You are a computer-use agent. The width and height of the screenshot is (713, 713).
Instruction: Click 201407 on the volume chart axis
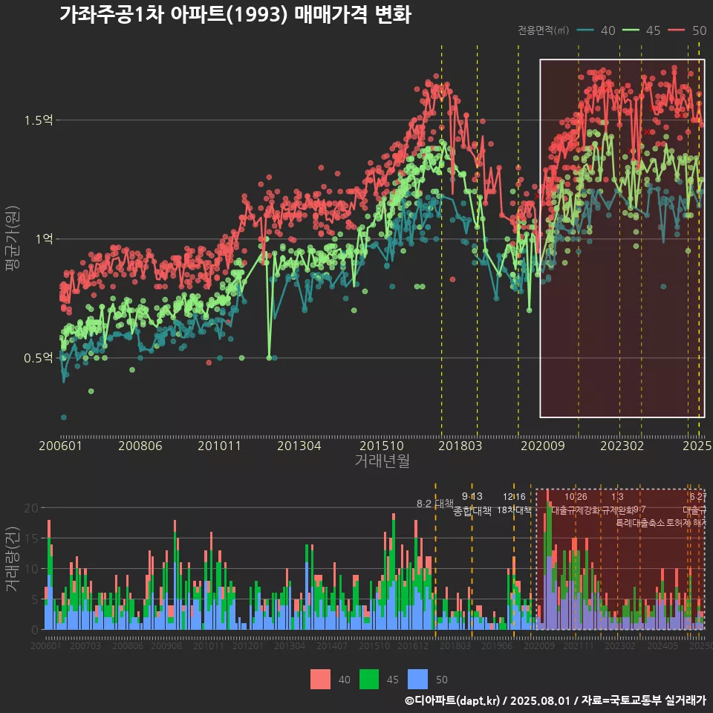click(332, 645)
